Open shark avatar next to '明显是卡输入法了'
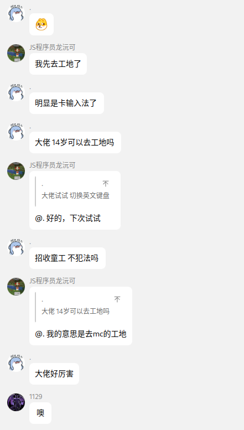Image resolution: width=244 pixels, height=430 pixels. tap(16, 92)
